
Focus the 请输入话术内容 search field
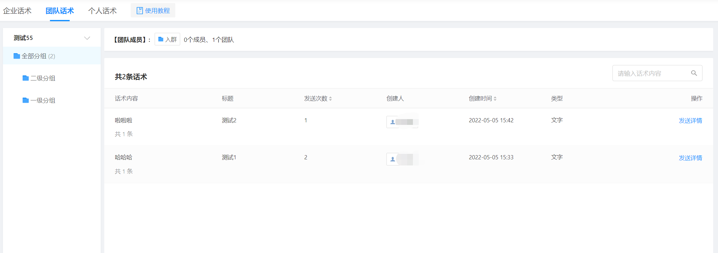point(651,73)
